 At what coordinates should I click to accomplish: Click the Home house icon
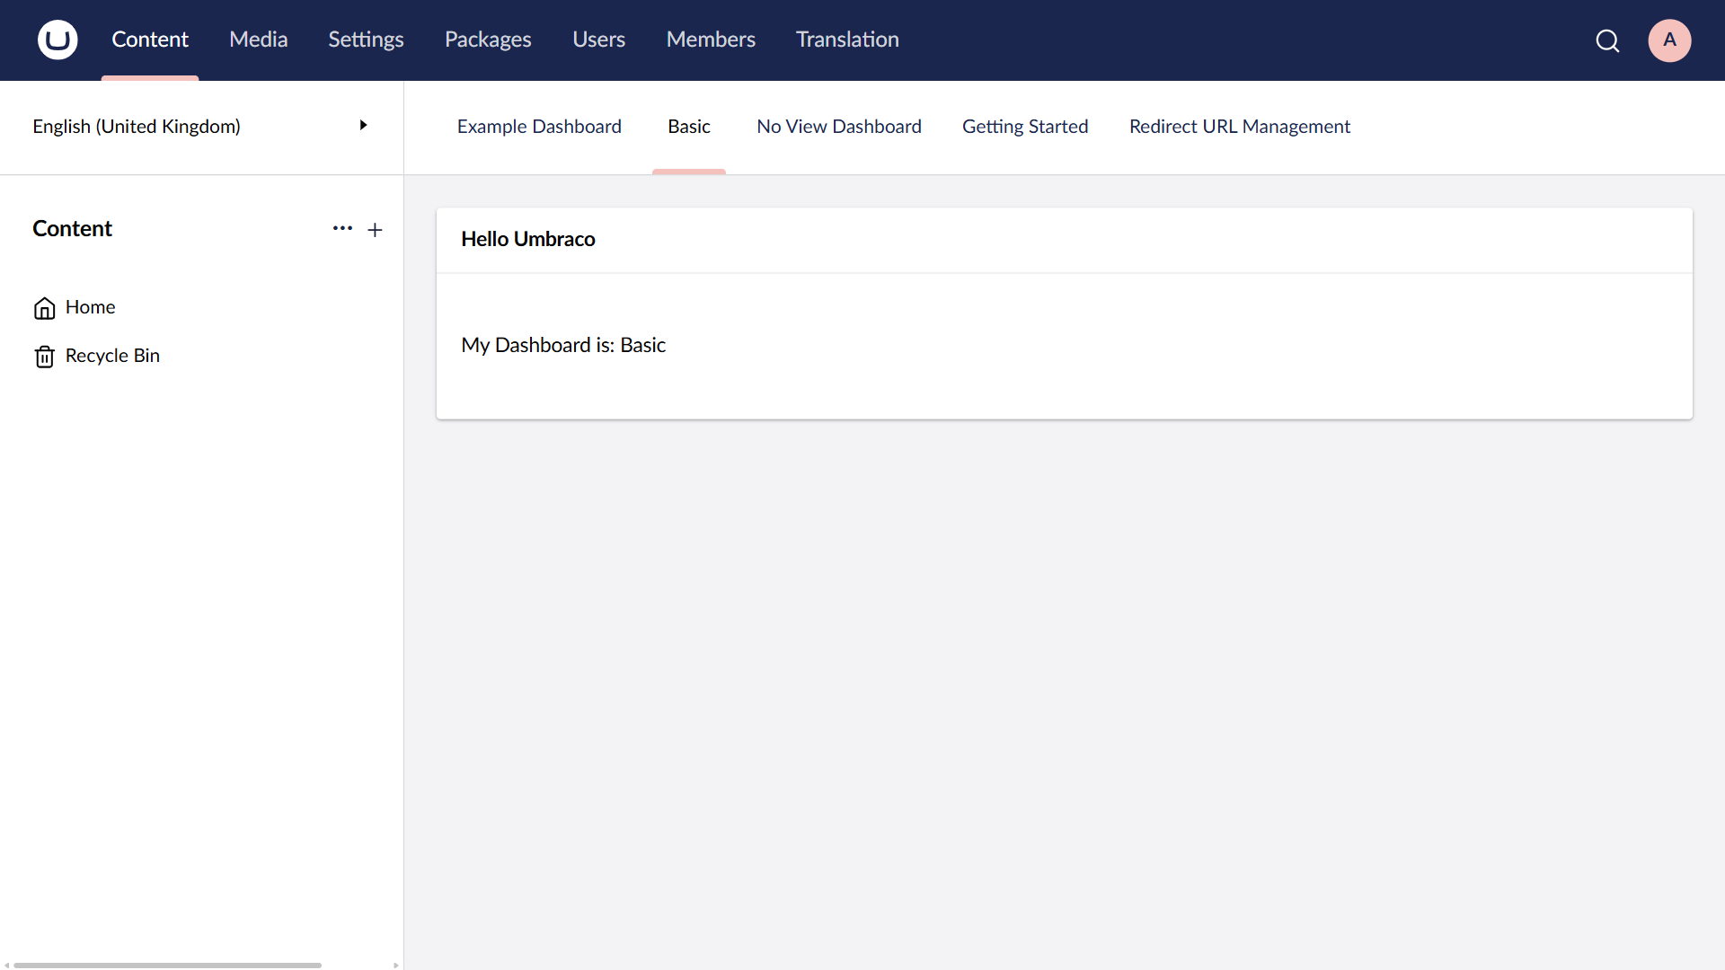coord(44,308)
